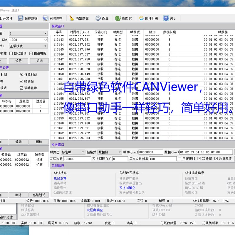
Task: Click timestamp 0052.099.332
Action: pos(79,118)
